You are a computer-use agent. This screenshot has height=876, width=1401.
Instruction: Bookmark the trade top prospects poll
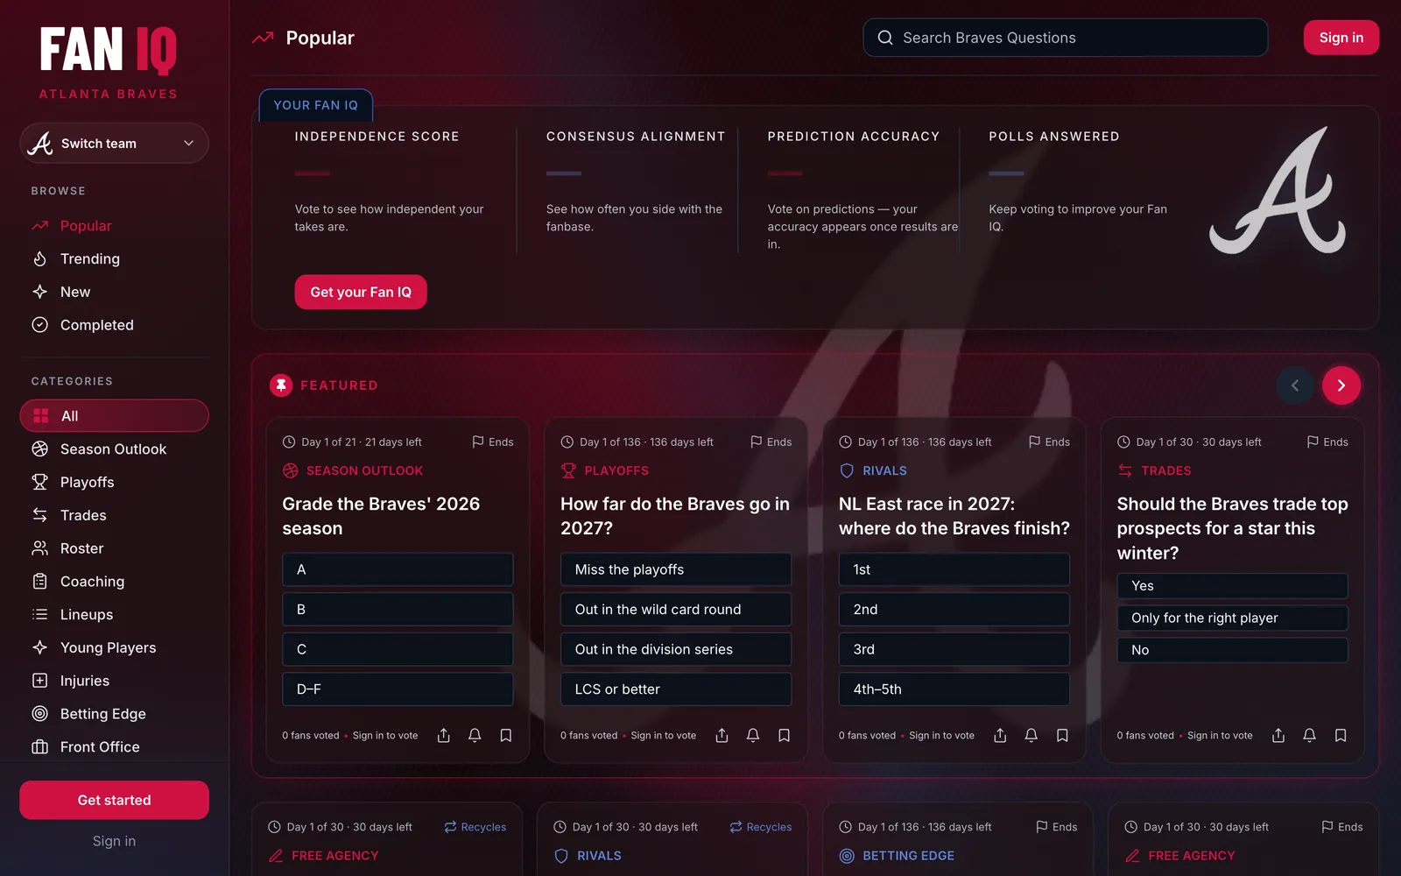1341,735
